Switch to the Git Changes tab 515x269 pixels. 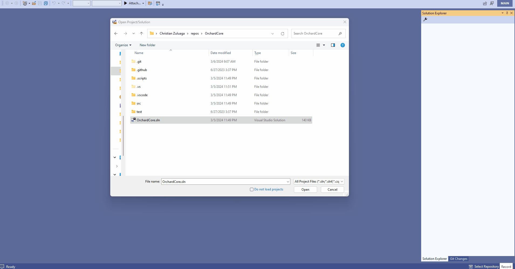tap(458, 259)
